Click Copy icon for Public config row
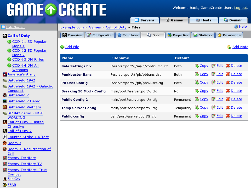This screenshot has width=251, height=188. tap(197, 116)
